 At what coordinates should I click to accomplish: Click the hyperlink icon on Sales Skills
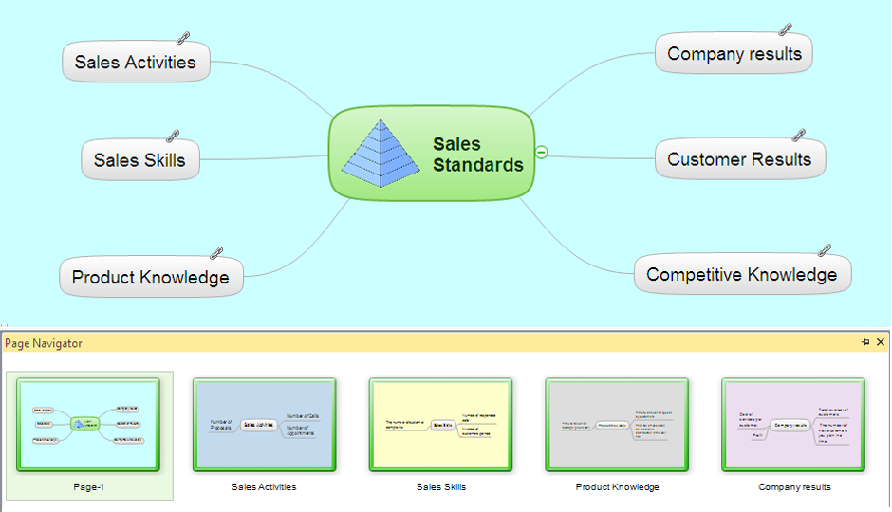pyautogui.click(x=173, y=137)
